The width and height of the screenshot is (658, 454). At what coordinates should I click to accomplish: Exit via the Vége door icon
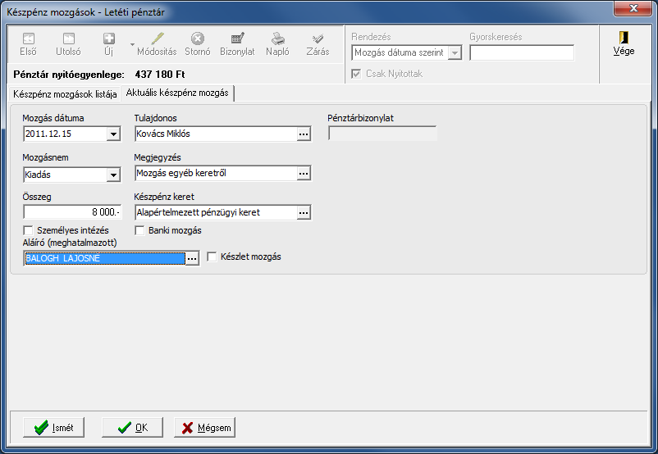pyautogui.click(x=624, y=38)
